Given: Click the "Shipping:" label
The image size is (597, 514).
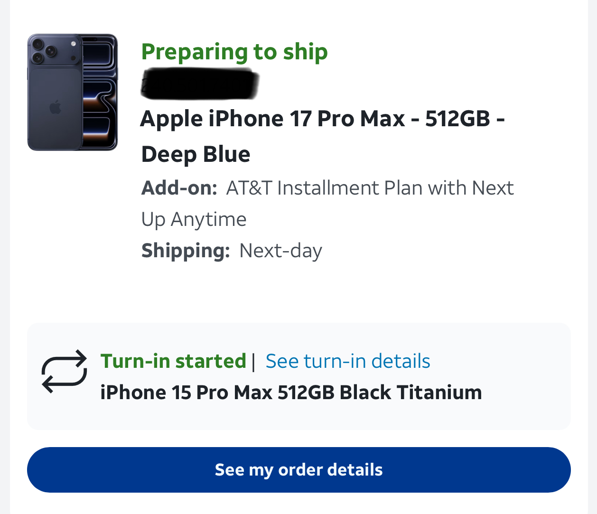Looking at the screenshot, I should (186, 251).
